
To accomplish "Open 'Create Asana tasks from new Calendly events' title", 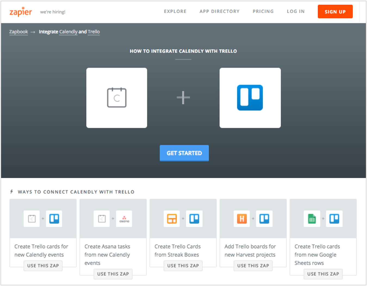I will [x=107, y=255].
